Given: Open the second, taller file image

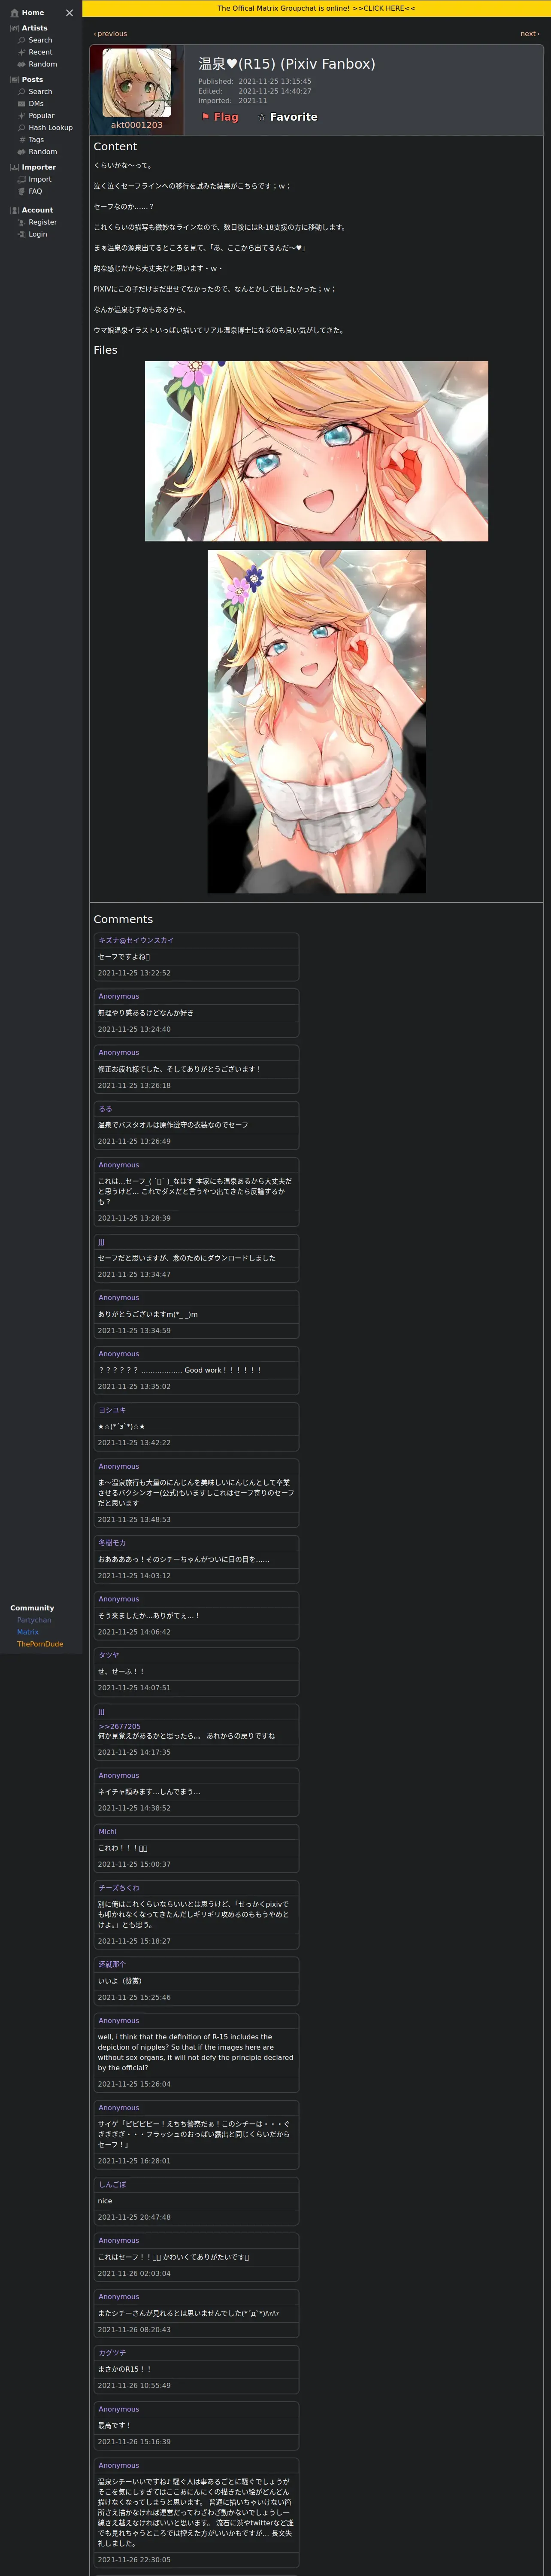Looking at the screenshot, I should point(316,721).
